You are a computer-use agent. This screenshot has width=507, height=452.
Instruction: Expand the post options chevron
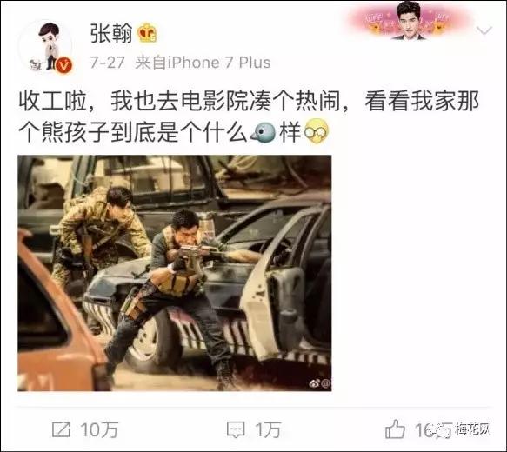[x=484, y=31]
